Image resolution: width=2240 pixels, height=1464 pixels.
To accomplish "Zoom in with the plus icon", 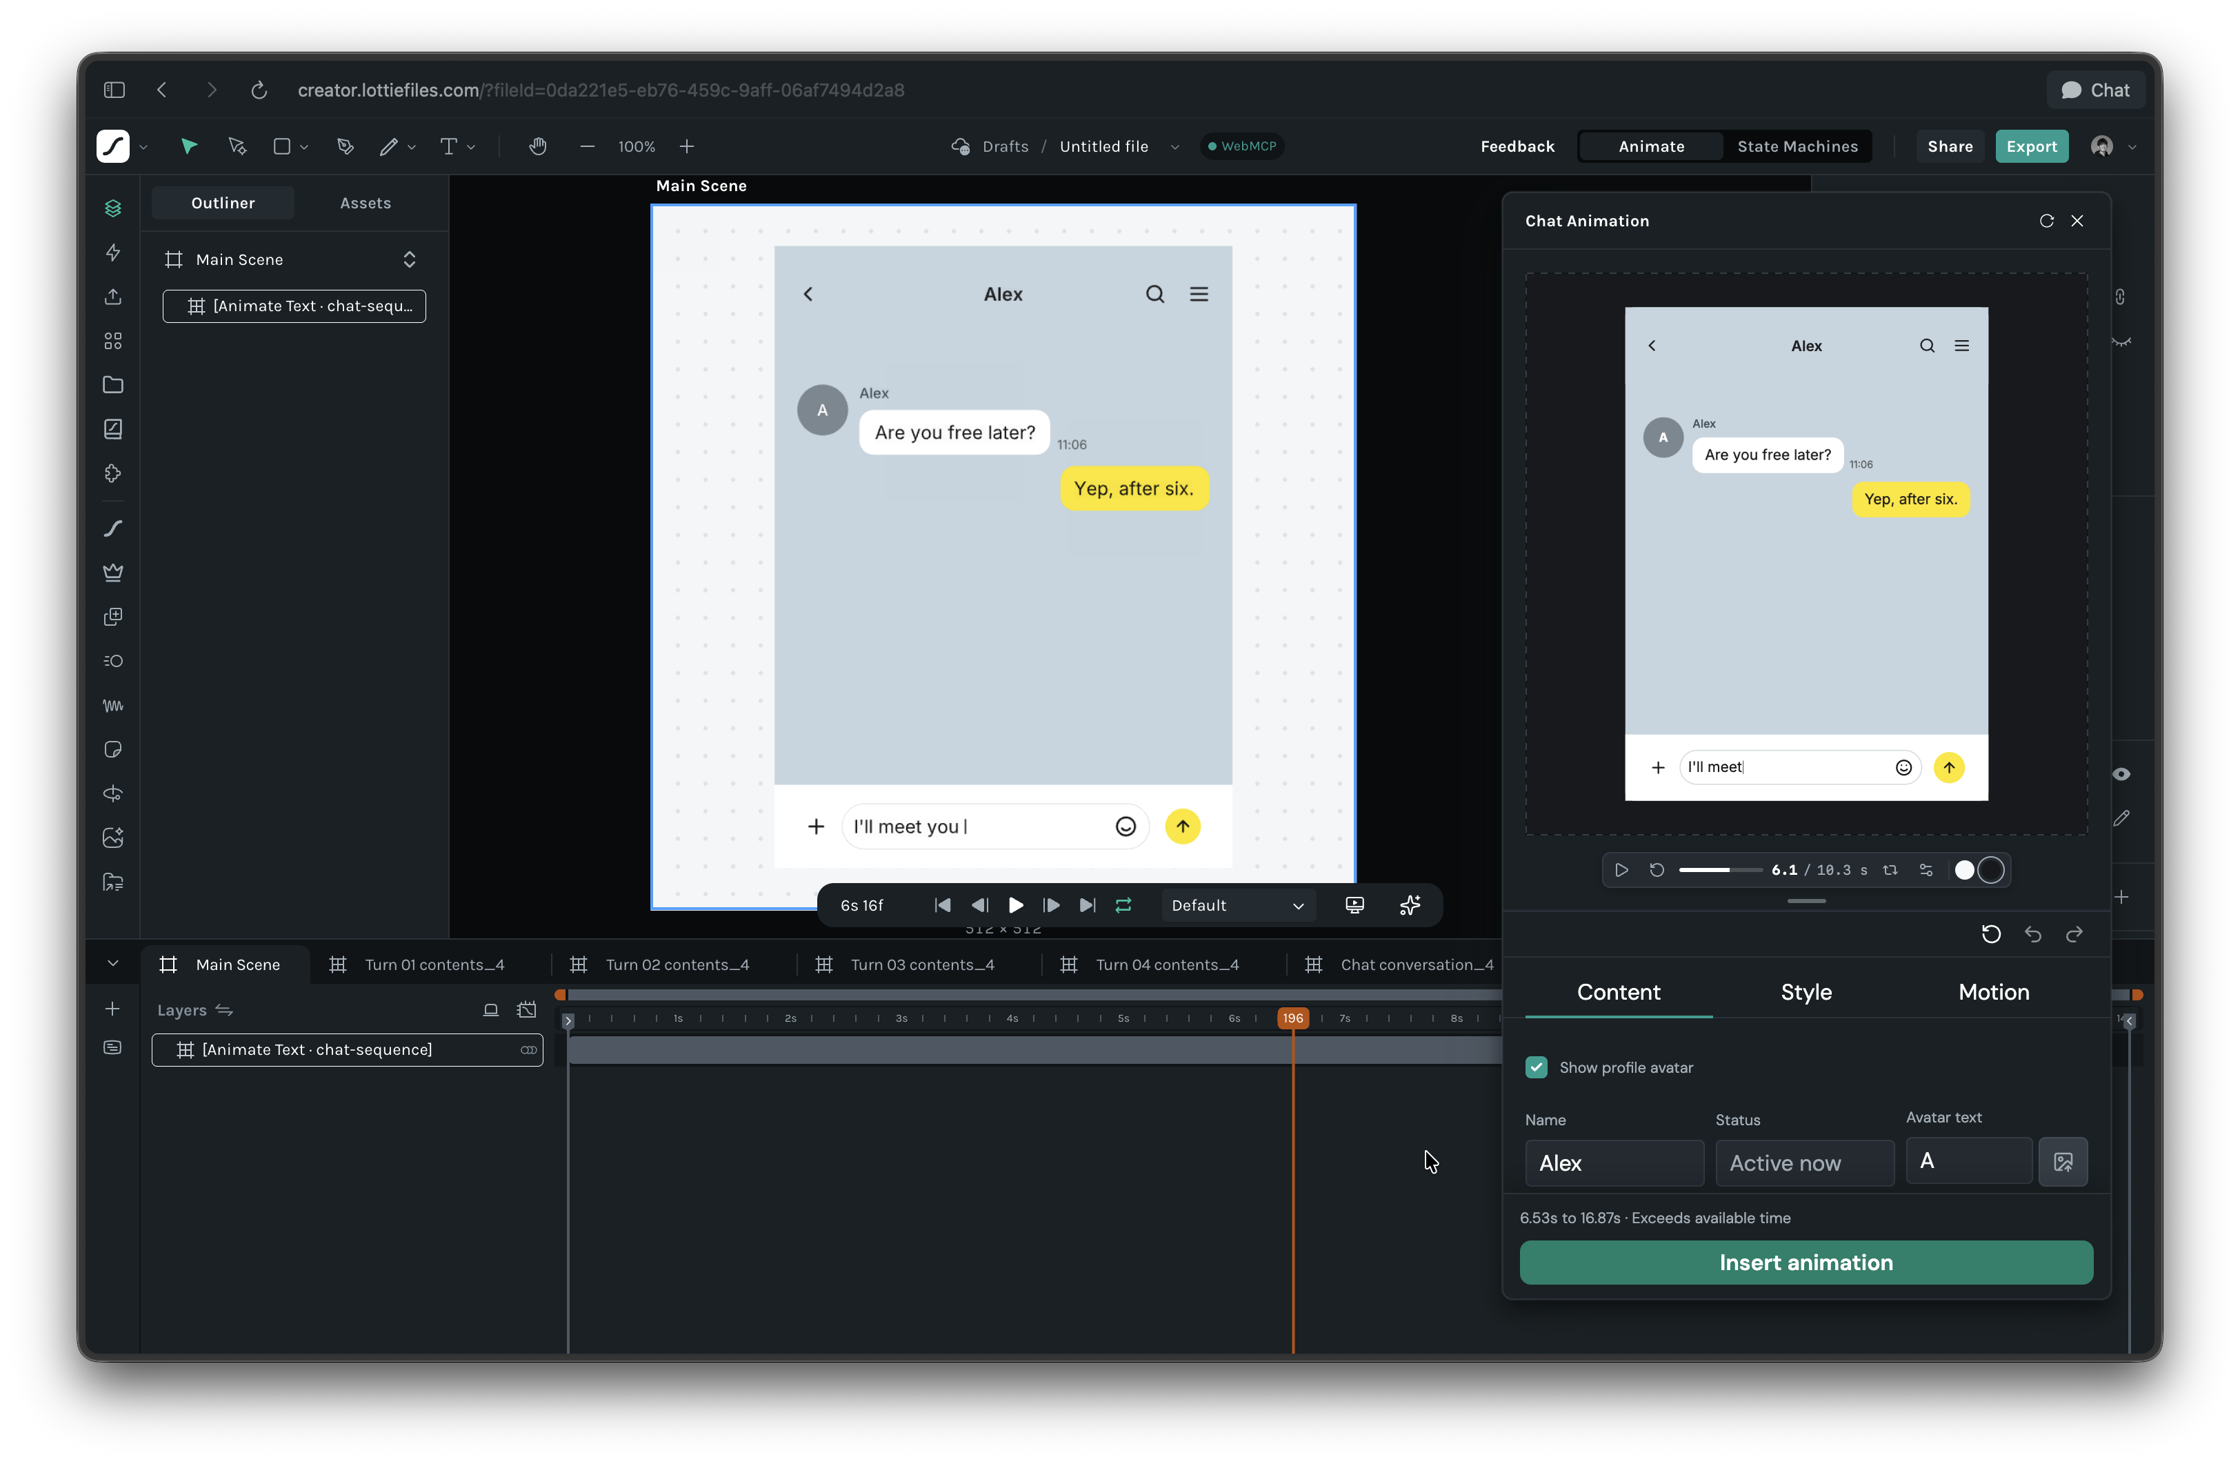I will pos(687,146).
